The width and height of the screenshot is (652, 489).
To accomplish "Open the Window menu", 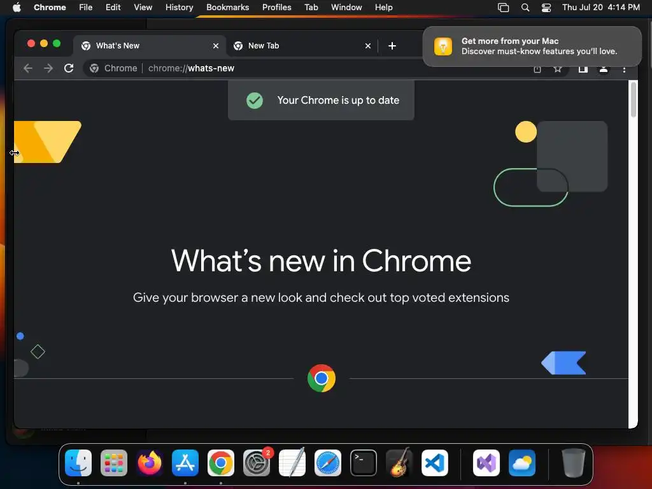I will tap(346, 8).
